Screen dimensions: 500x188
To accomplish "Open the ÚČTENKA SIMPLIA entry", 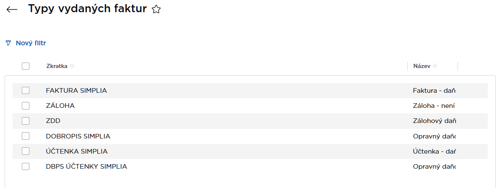I will [77, 151].
